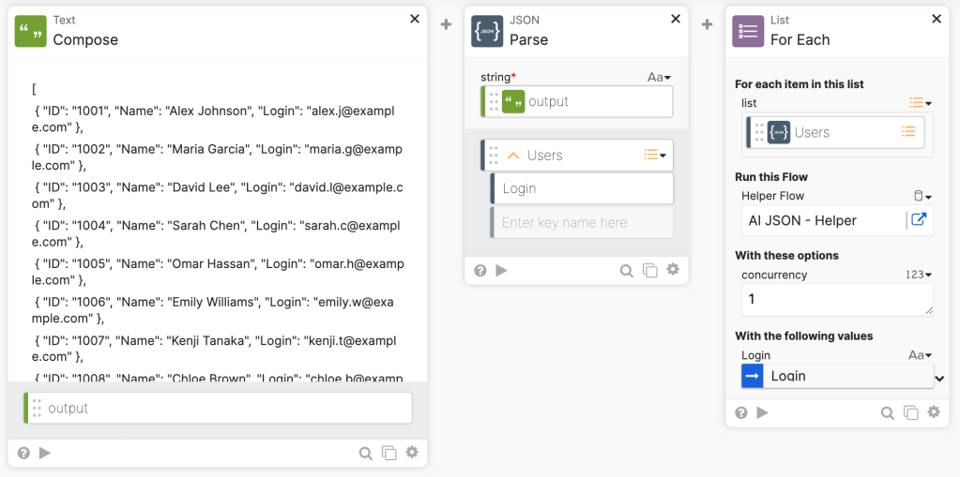Test the For Each card with play icon

click(762, 412)
